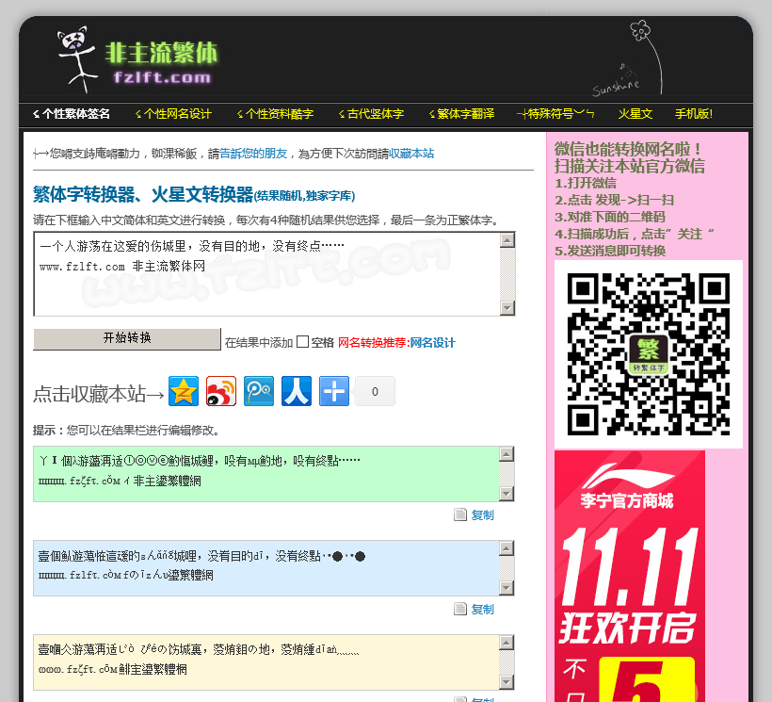Open more share options plus icon
772x702 pixels.
(x=334, y=391)
